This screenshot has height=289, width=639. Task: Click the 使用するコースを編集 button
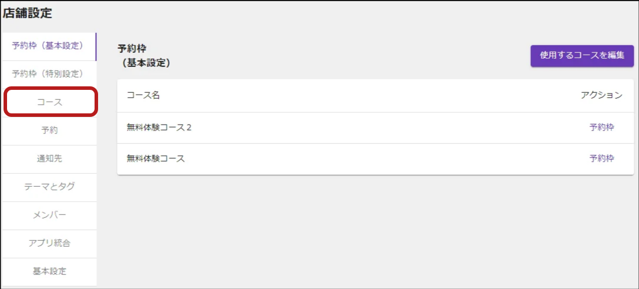(x=582, y=56)
